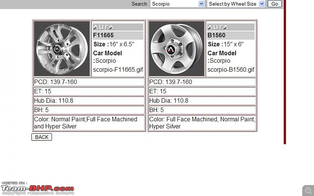Click the color description for F11665
This screenshot has width=314, height=196.
[89, 123]
